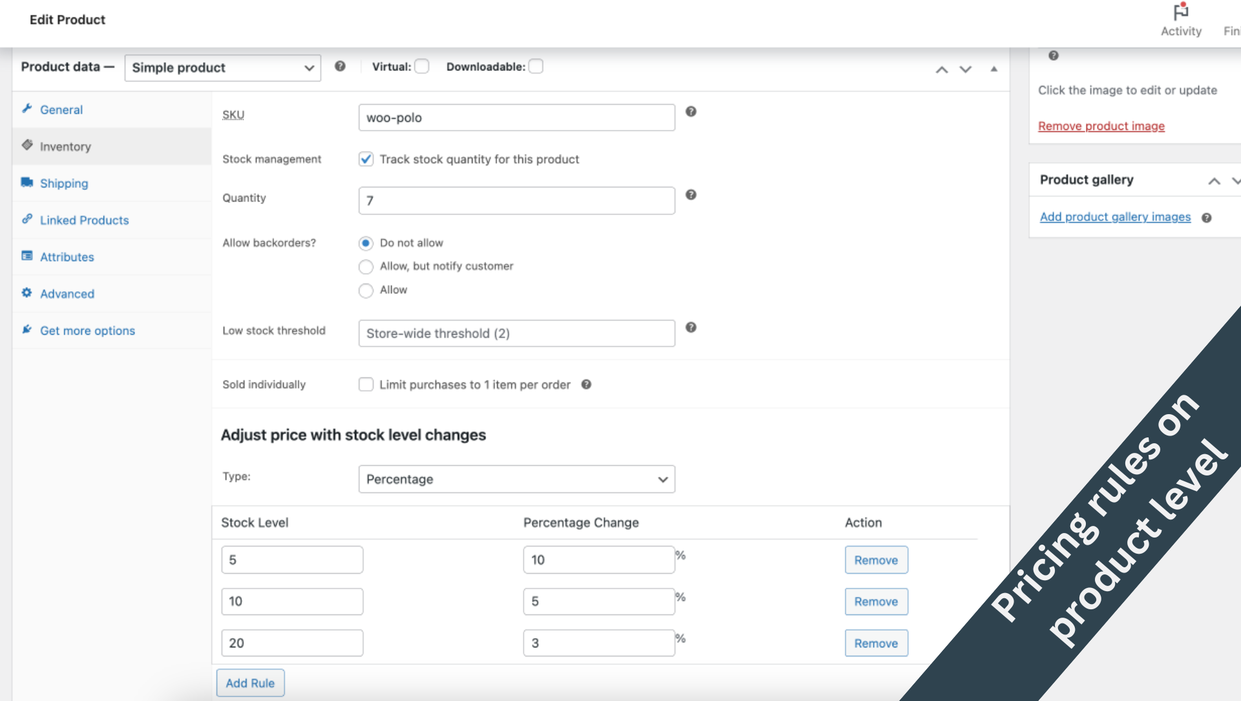Open the General tab
The width and height of the screenshot is (1241, 701).
click(112, 110)
